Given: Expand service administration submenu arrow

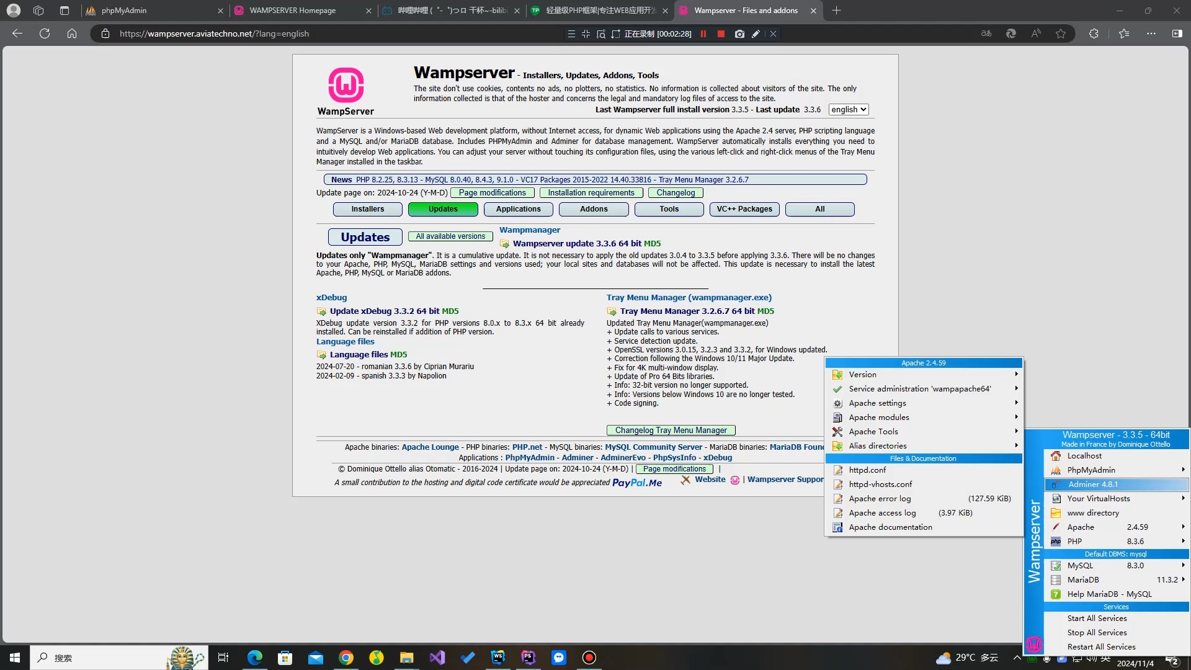Looking at the screenshot, I should 1017,388.
